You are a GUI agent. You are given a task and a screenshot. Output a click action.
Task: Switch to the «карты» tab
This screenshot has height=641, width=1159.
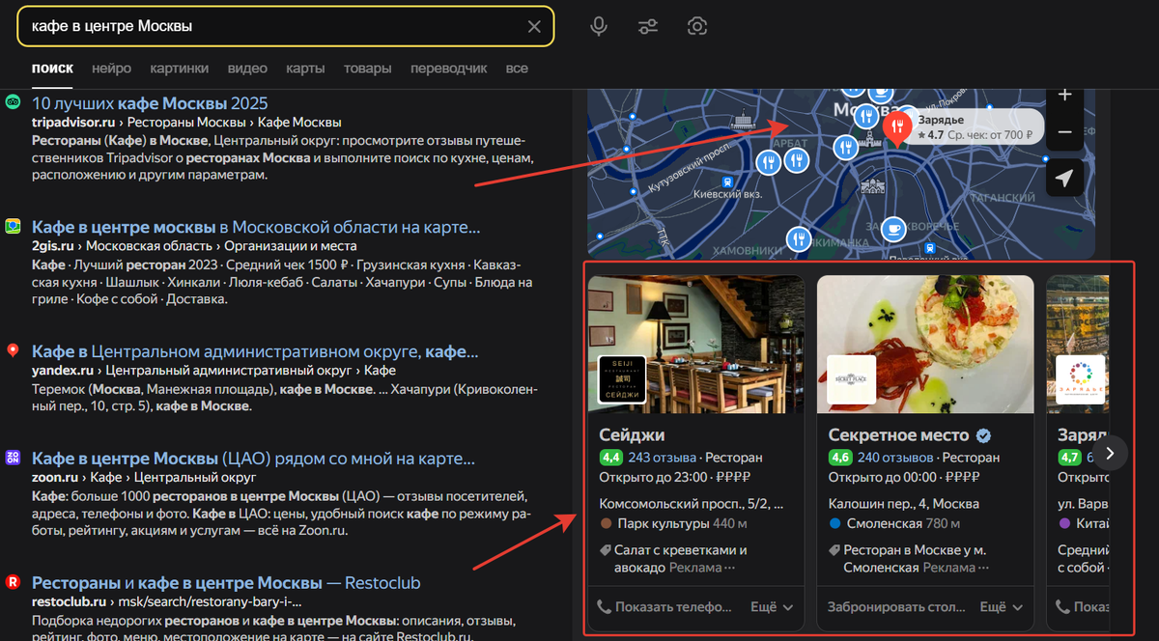click(x=305, y=69)
